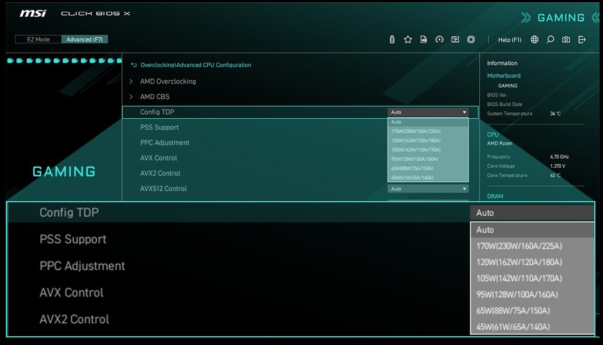Open Hardware Monitor gauge icon

pyautogui.click(x=439, y=39)
